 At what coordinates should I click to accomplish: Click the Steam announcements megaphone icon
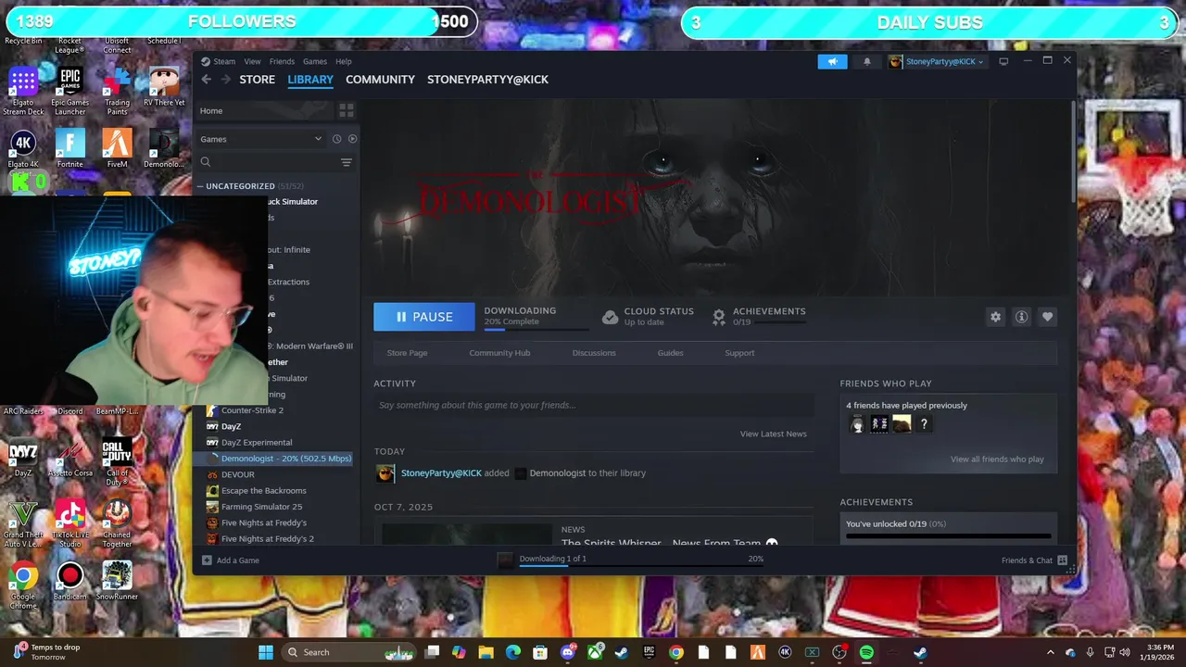832,61
